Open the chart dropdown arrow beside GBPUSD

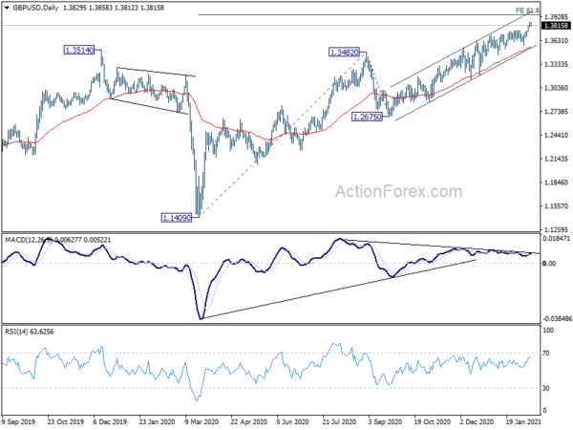click(x=7, y=8)
